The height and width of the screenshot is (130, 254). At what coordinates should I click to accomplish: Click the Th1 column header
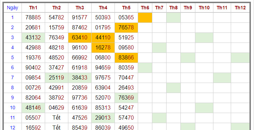point(33,8)
